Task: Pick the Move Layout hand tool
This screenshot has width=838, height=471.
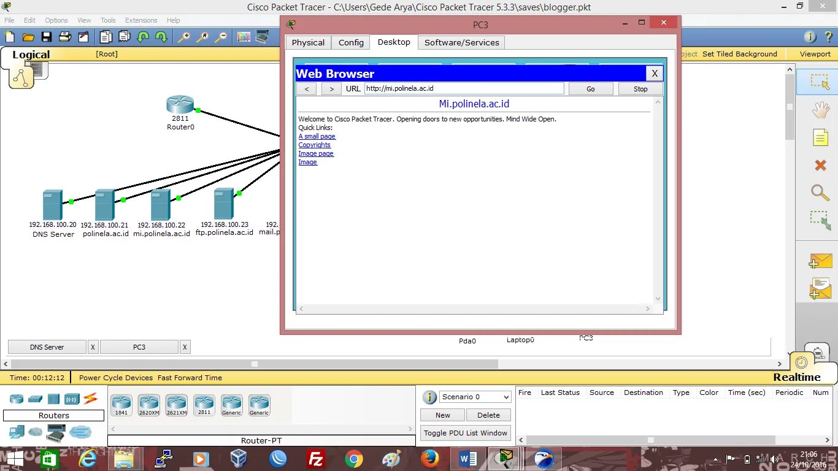Action: tap(820, 110)
